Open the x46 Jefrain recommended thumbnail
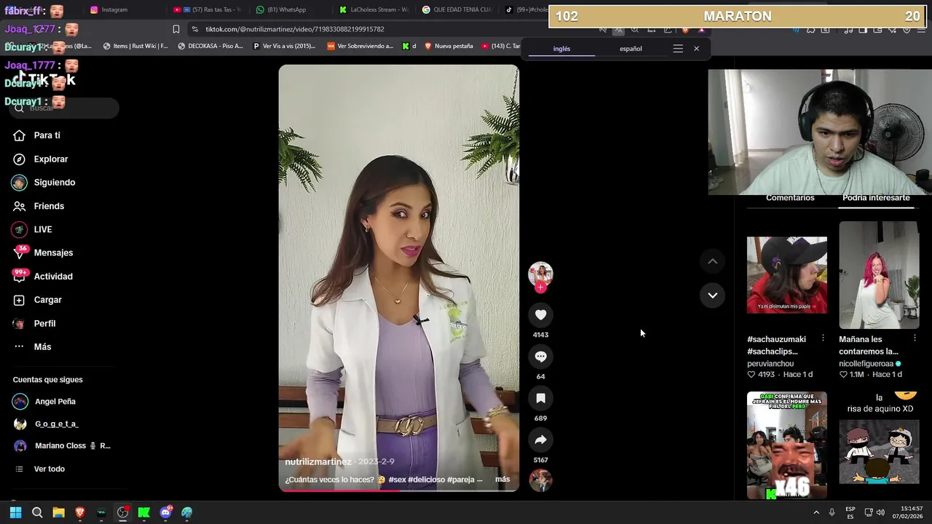Image resolution: width=932 pixels, height=524 pixels. click(x=787, y=445)
